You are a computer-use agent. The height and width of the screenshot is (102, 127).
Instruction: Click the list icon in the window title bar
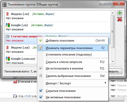click(4, 4)
